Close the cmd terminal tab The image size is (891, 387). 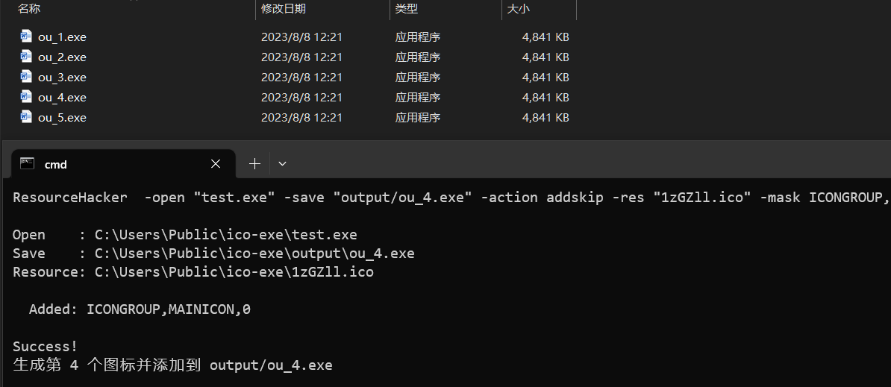point(216,163)
